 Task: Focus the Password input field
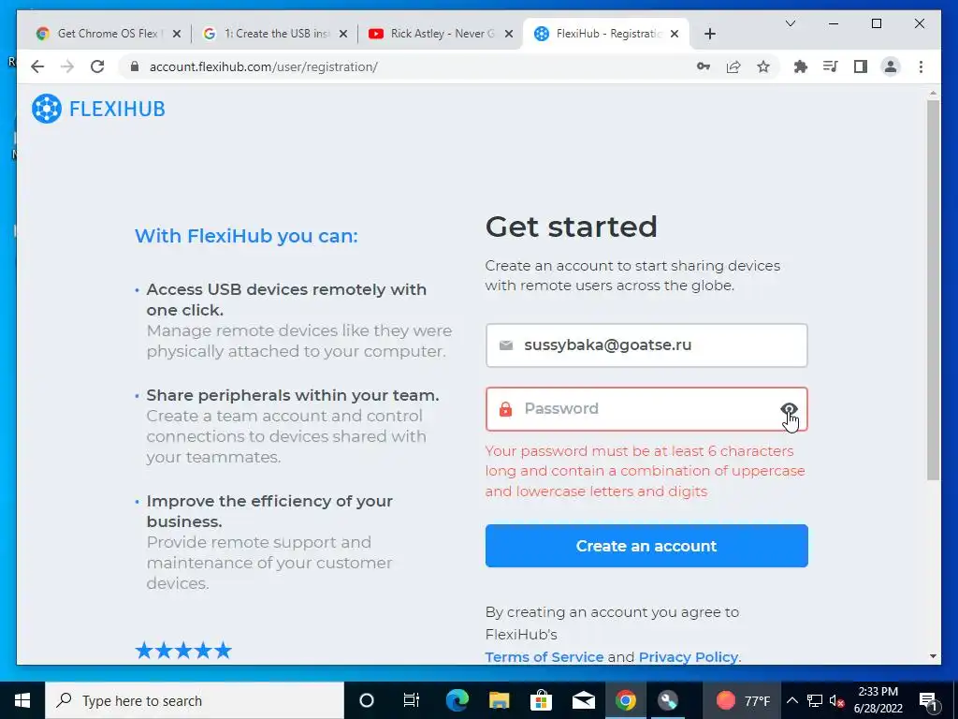click(646, 409)
